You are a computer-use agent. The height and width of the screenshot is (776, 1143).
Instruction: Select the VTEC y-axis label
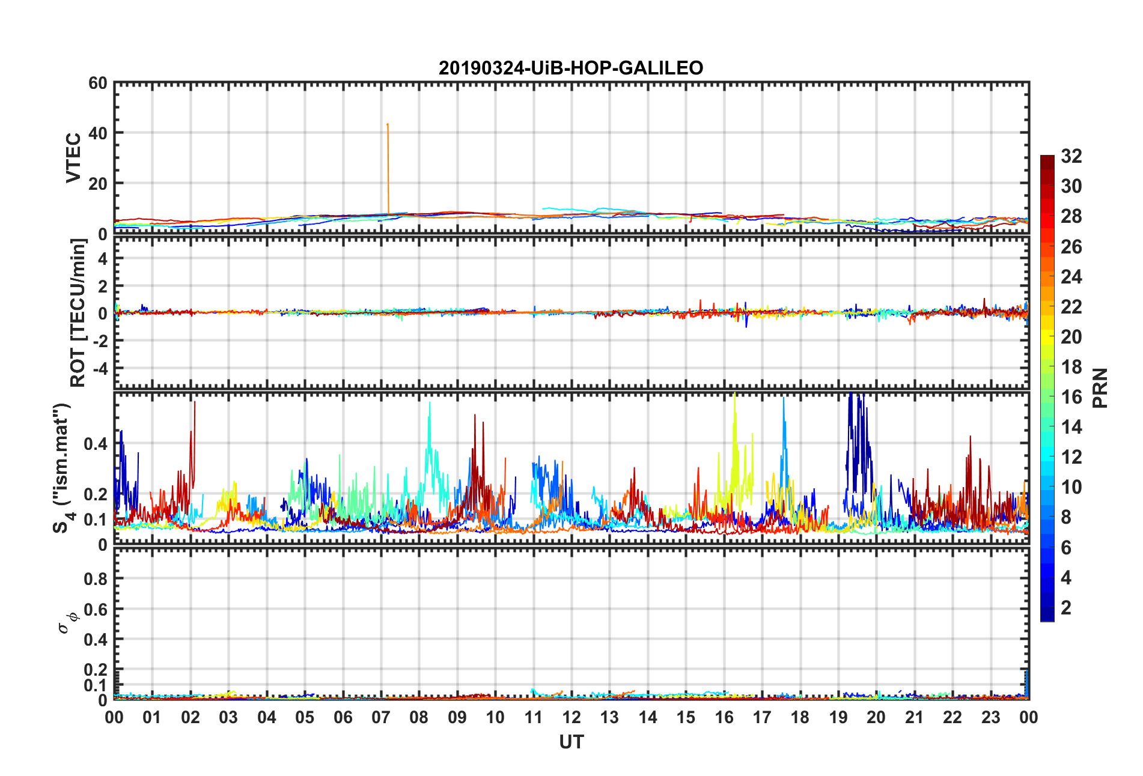[x=73, y=158]
